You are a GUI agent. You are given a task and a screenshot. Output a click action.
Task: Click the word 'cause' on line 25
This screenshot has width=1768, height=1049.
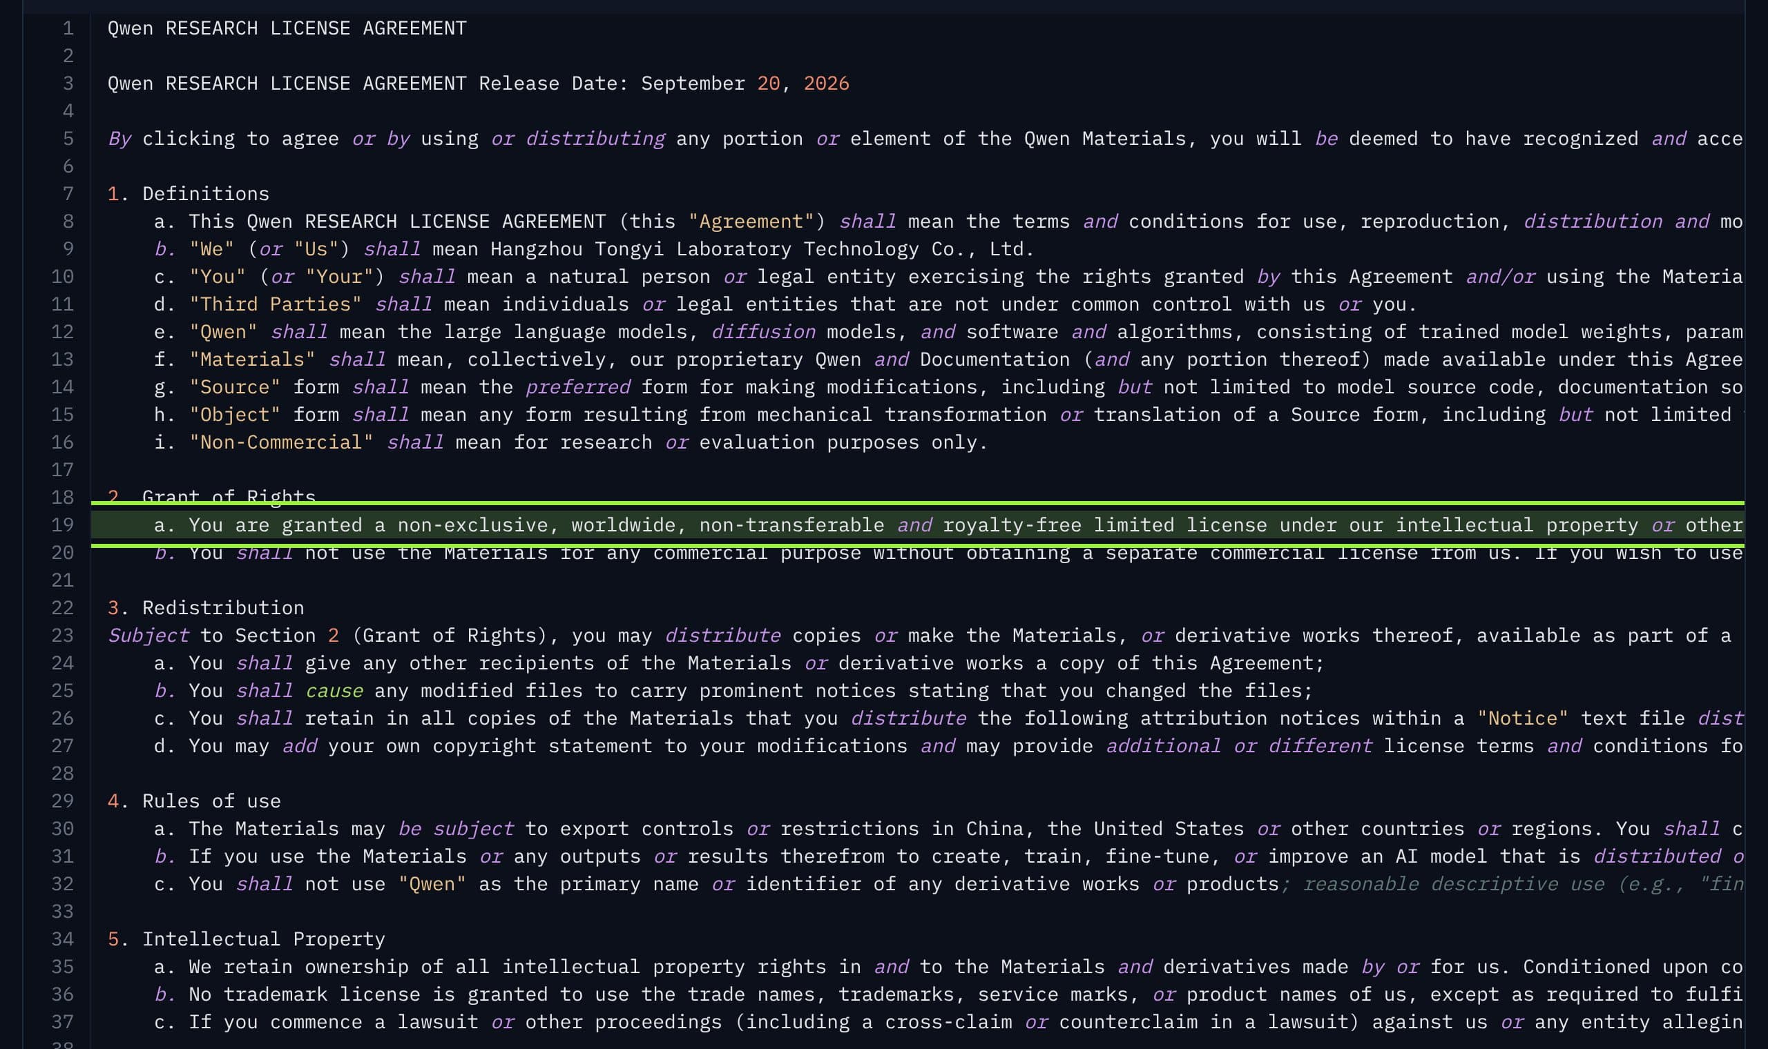point(334,691)
